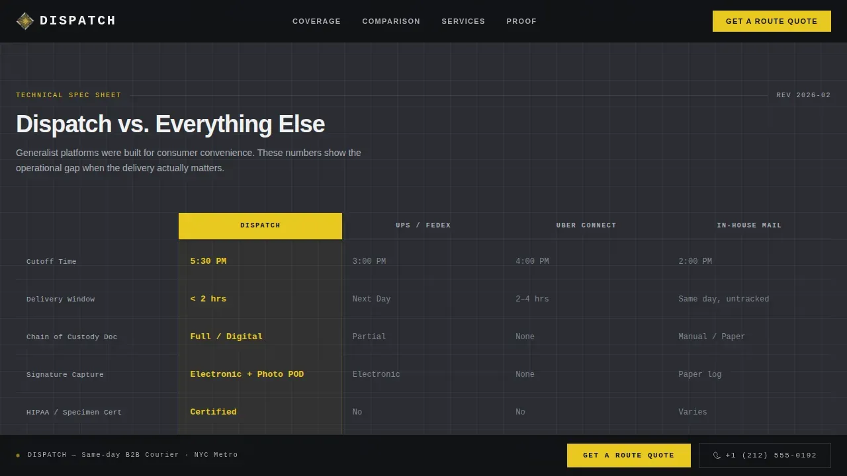Click the Delivery Window row label
847x476 pixels.
[x=60, y=299]
